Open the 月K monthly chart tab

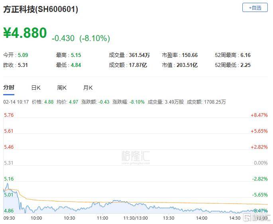coord(88,88)
